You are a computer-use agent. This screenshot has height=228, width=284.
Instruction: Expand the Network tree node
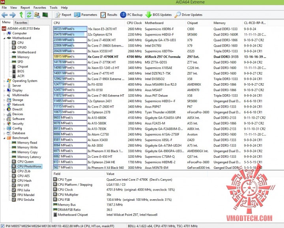click(x=4, y=105)
